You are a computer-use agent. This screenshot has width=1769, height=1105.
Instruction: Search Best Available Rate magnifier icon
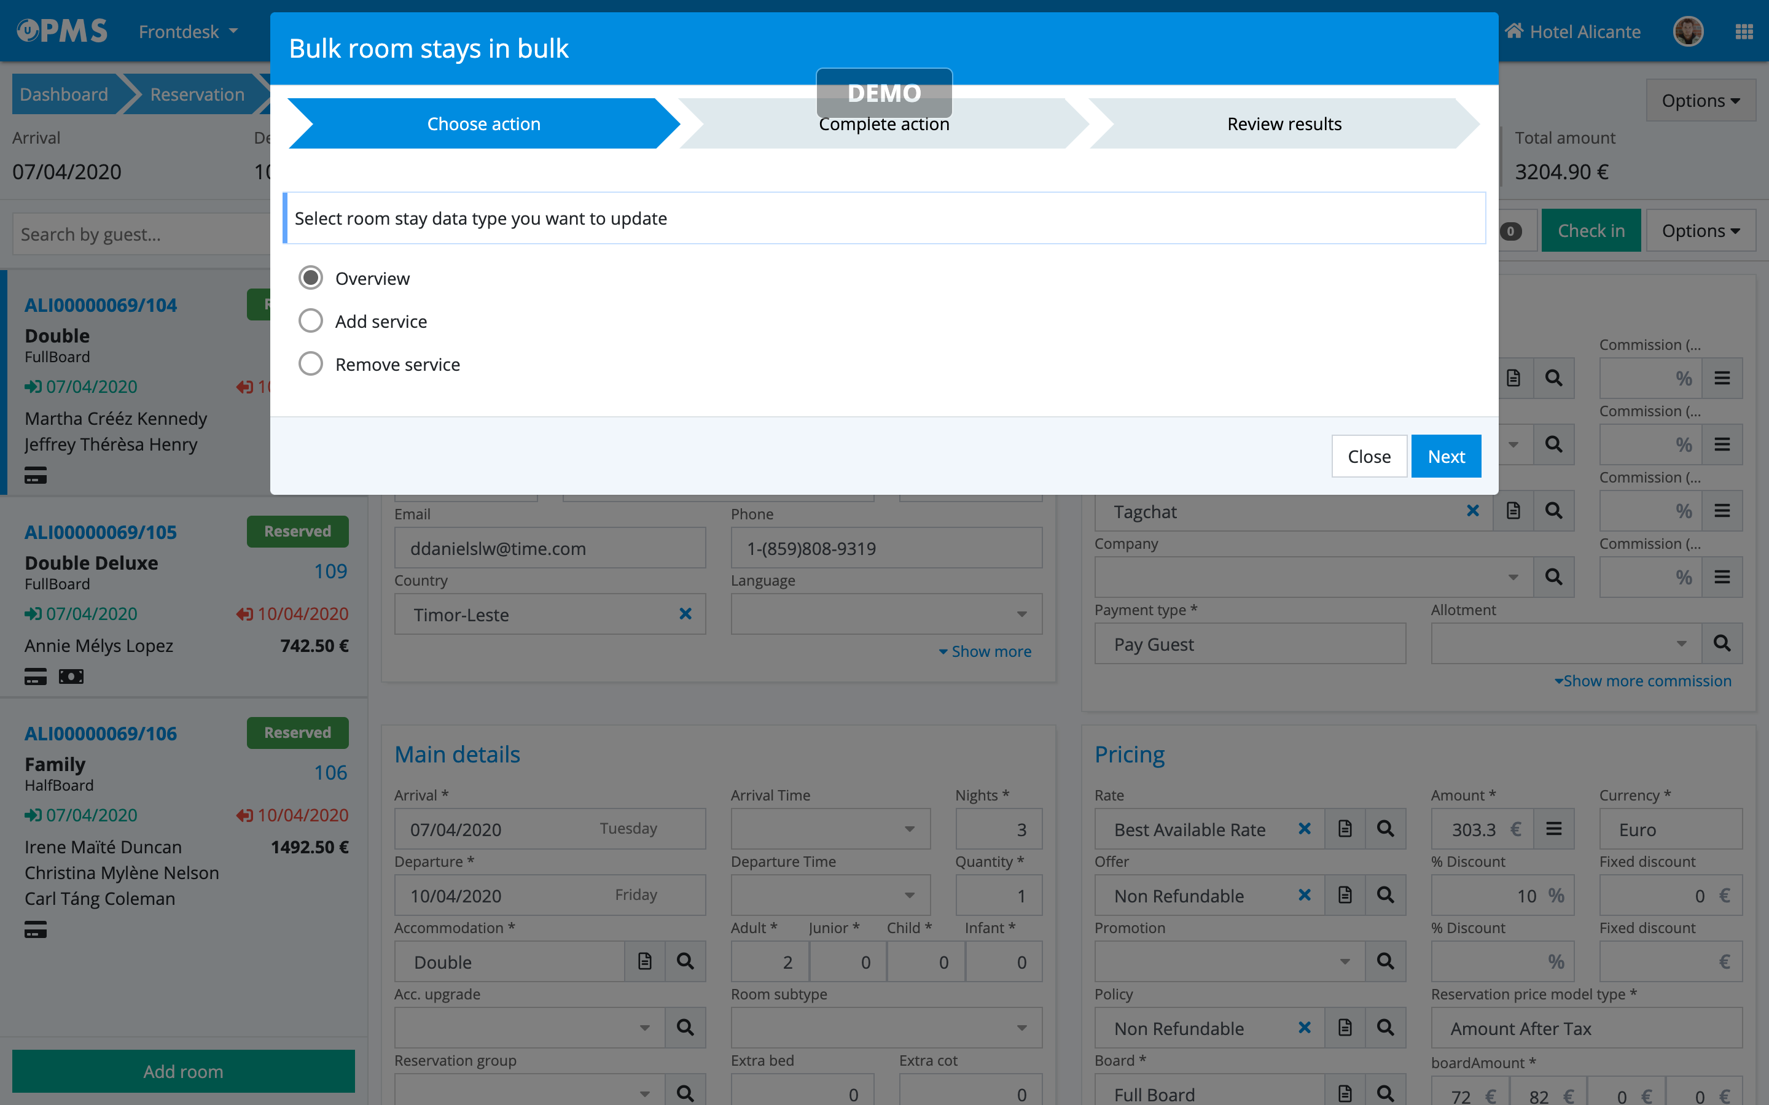(1385, 829)
